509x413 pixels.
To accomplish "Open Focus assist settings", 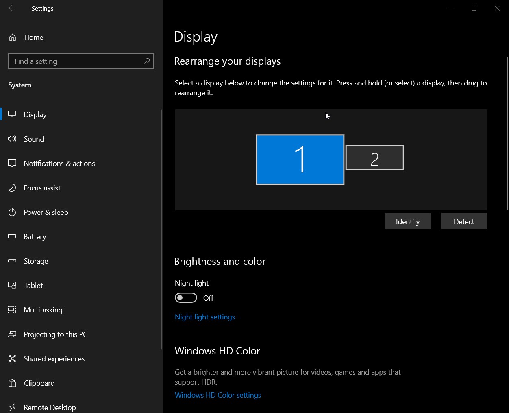I will (13, 188).
